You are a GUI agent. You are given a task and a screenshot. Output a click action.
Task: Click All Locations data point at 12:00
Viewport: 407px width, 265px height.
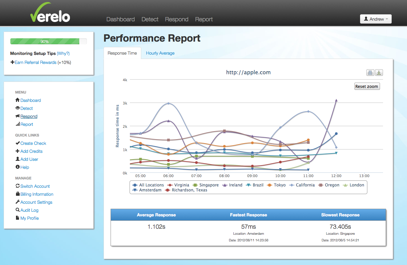pyautogui.click(x=336, y=133)
